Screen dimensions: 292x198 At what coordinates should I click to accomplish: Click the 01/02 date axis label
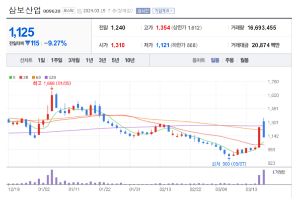(x=44, y=189)
